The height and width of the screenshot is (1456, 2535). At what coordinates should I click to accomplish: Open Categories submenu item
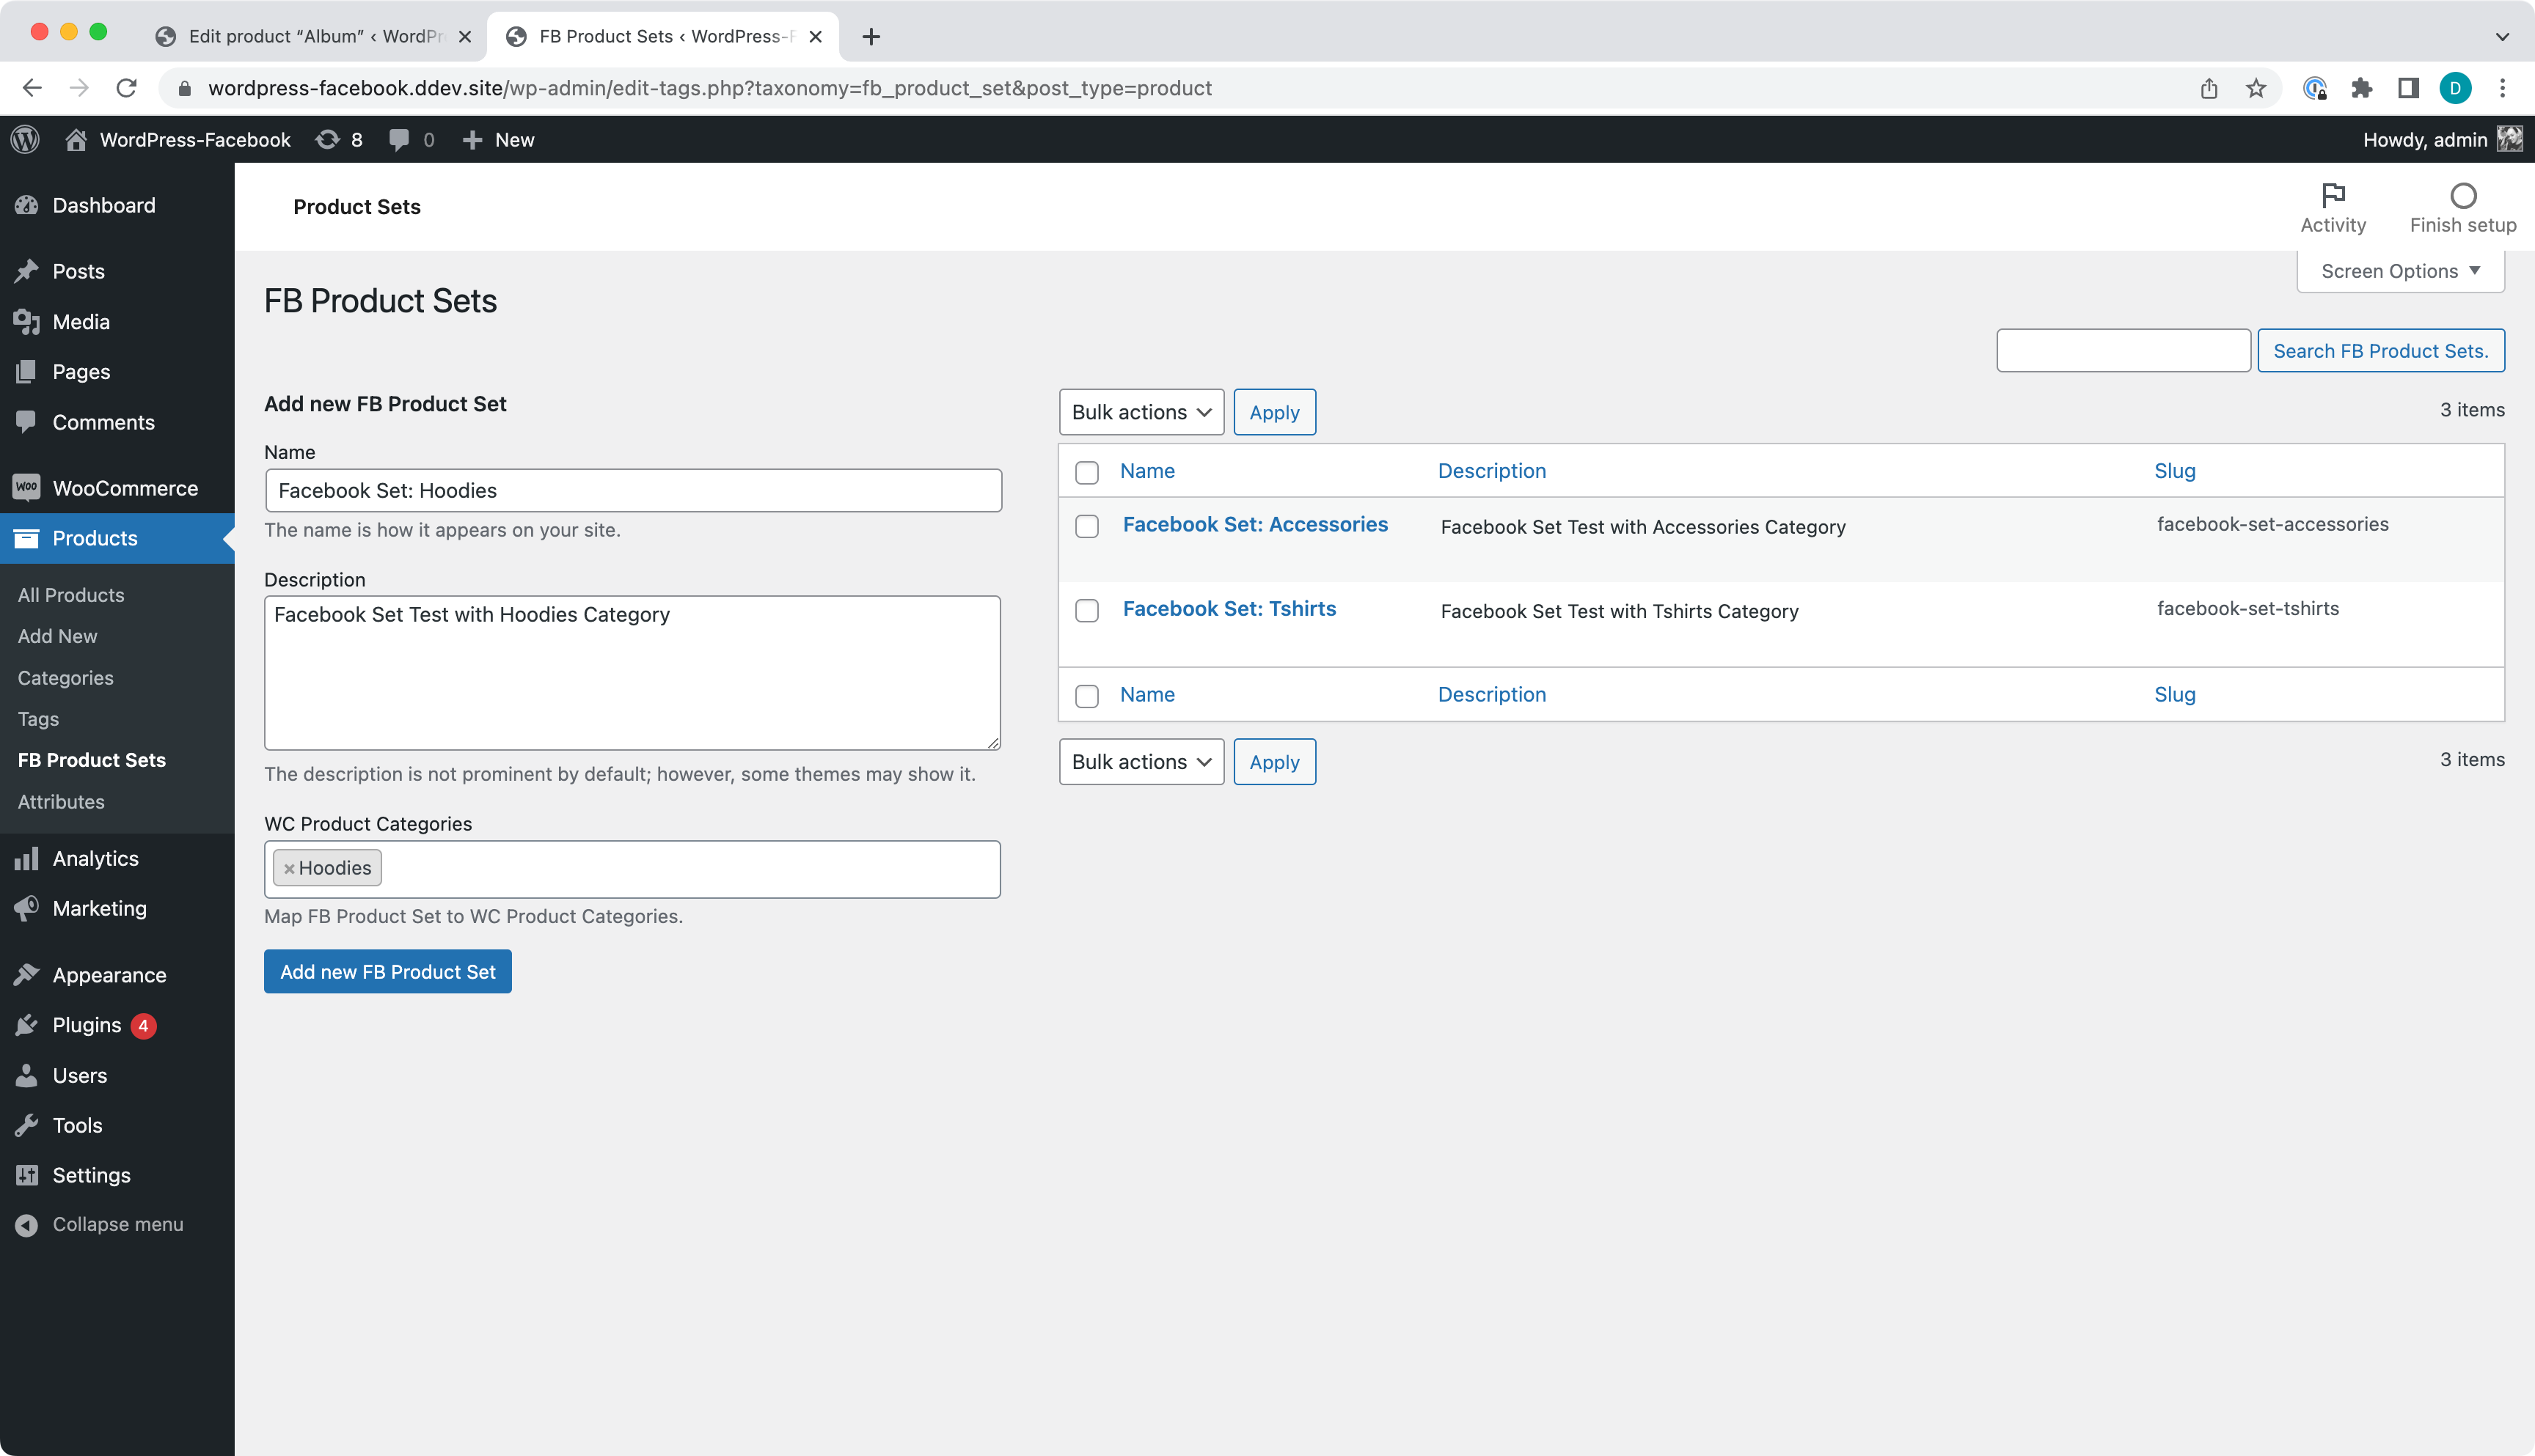pyautogui.click(x=65, y=678)
